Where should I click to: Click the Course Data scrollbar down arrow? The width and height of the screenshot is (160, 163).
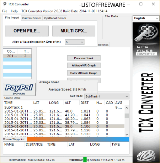point(127,135)
